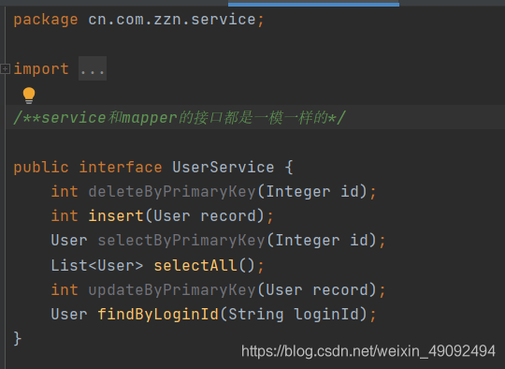The image size is (505, 369).
Task: Click String type in findByLoginId
Action: pos(256,315)
